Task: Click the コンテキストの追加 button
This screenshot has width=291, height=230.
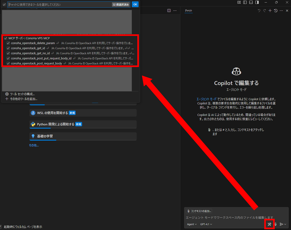Action: 199,211
